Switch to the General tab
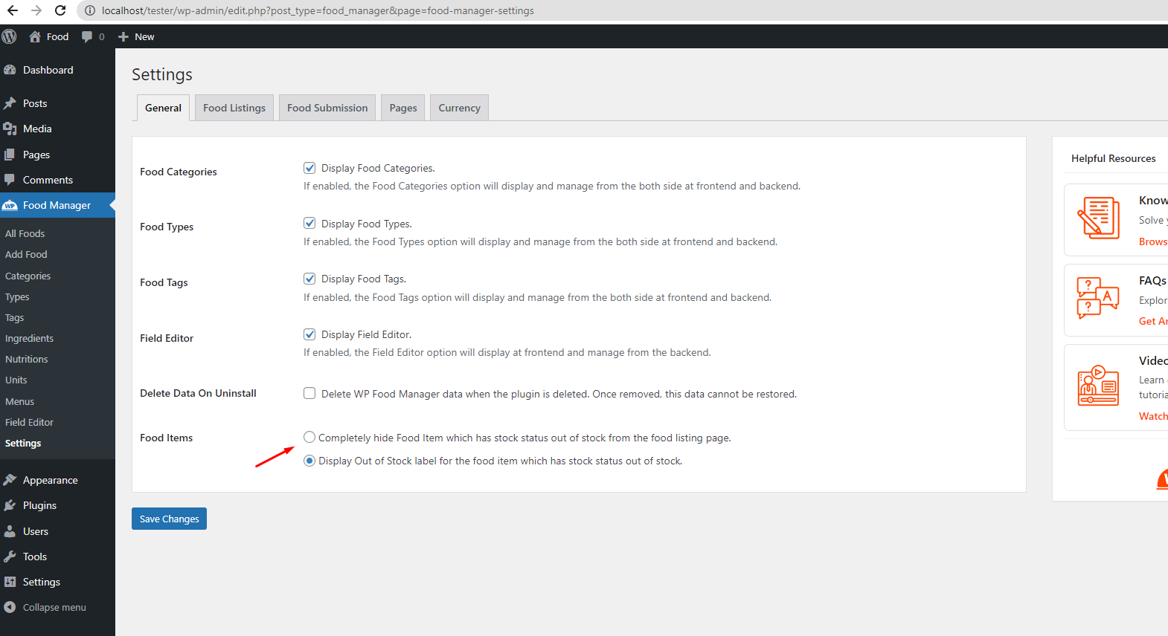Screen dimensions: 1168x636 pyautogui.click(x=163, y=108)
